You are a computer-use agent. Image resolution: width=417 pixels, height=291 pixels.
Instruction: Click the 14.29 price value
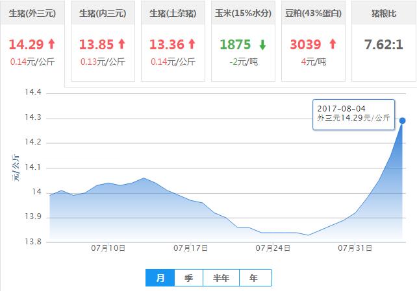click(26, 44)
